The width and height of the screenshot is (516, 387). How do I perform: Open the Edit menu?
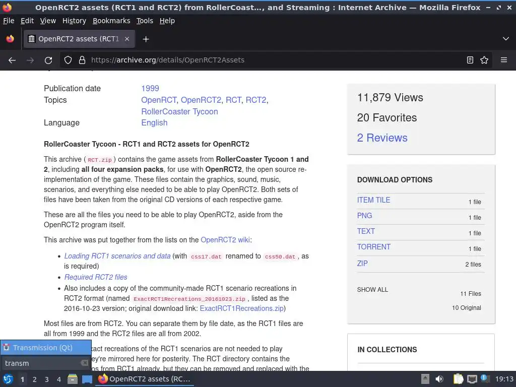(x=27, y=21)
